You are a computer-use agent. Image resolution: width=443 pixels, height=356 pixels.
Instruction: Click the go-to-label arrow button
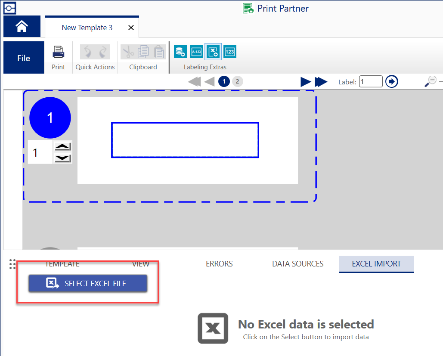coord(391,81)
